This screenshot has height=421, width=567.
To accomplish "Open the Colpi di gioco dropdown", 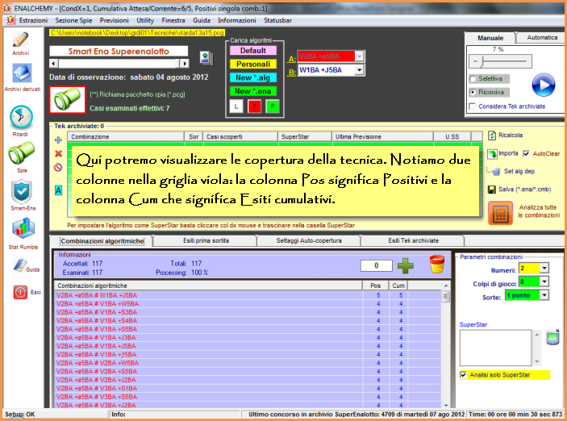I will (544, 281).
